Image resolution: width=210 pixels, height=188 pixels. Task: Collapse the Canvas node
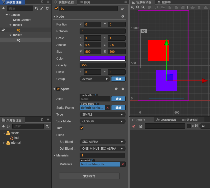click(x=7, y=15)
